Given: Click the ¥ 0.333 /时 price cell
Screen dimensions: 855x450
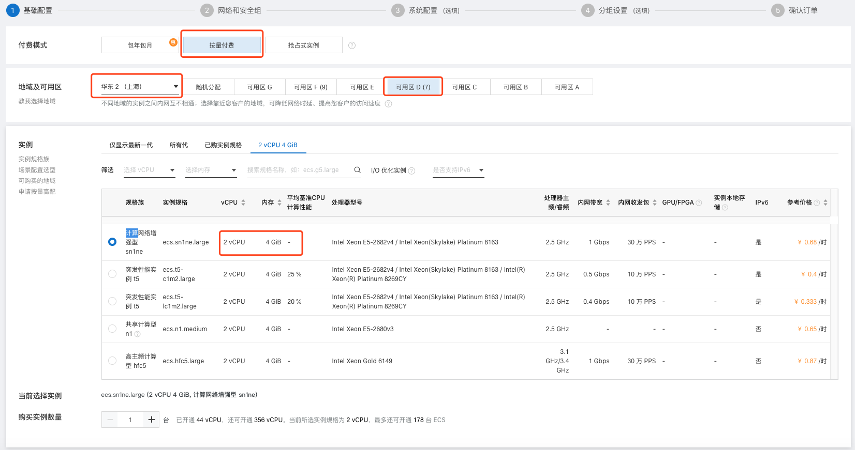Looking at the screenshot, I should pyautogui.click(x=810, y=302).
